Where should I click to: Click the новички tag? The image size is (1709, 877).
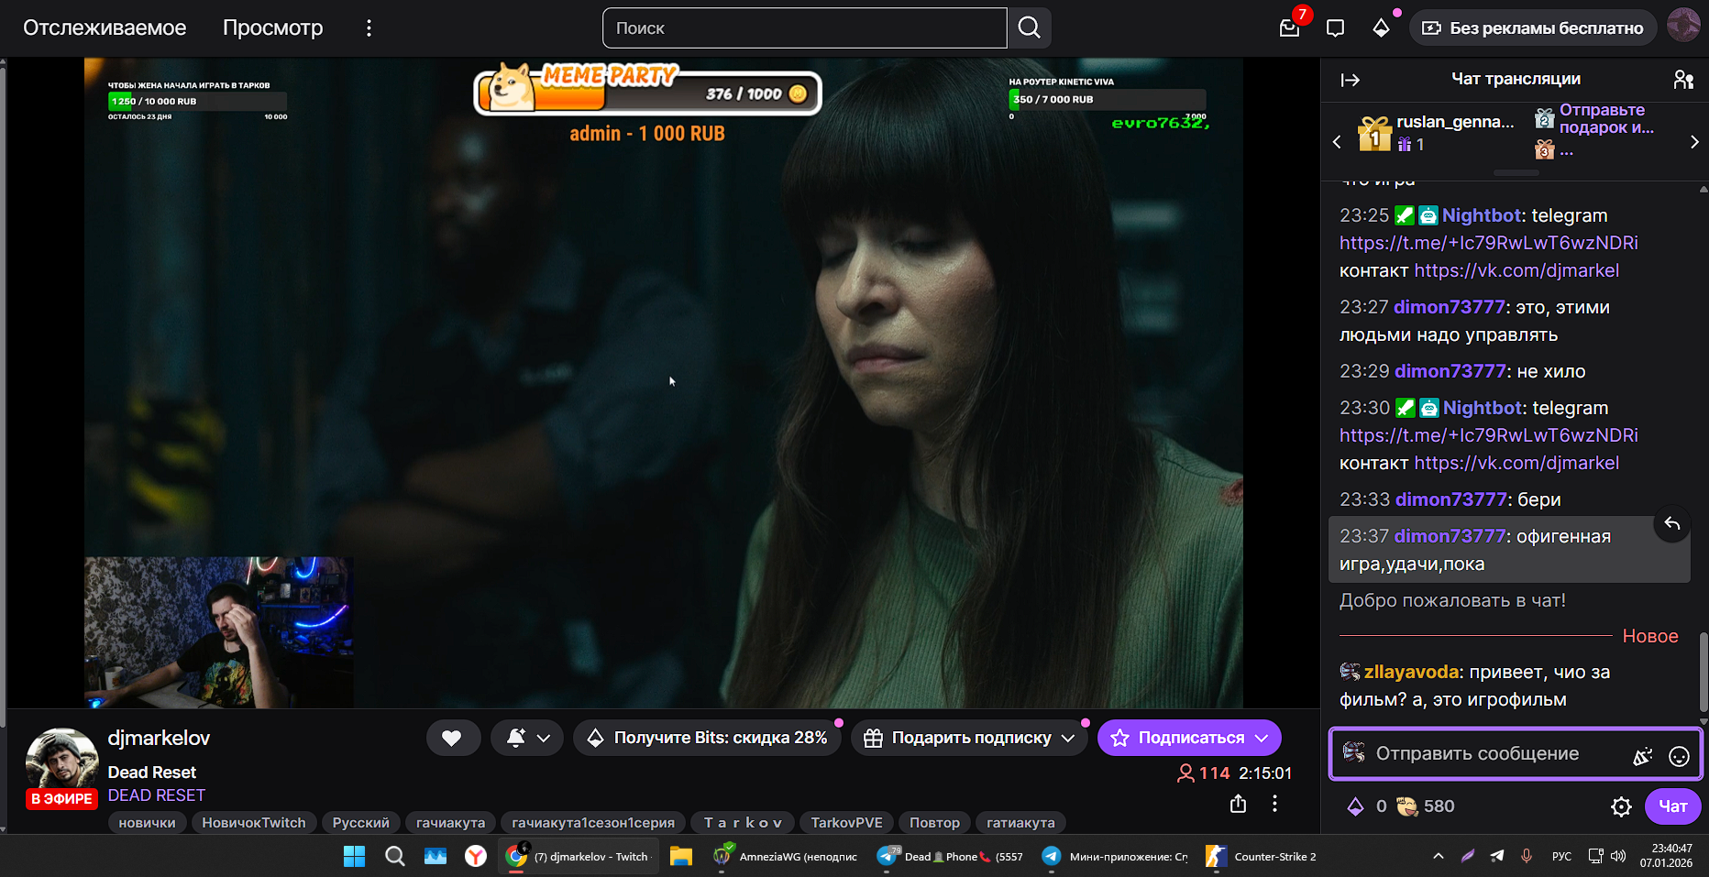tap(147, 823)
